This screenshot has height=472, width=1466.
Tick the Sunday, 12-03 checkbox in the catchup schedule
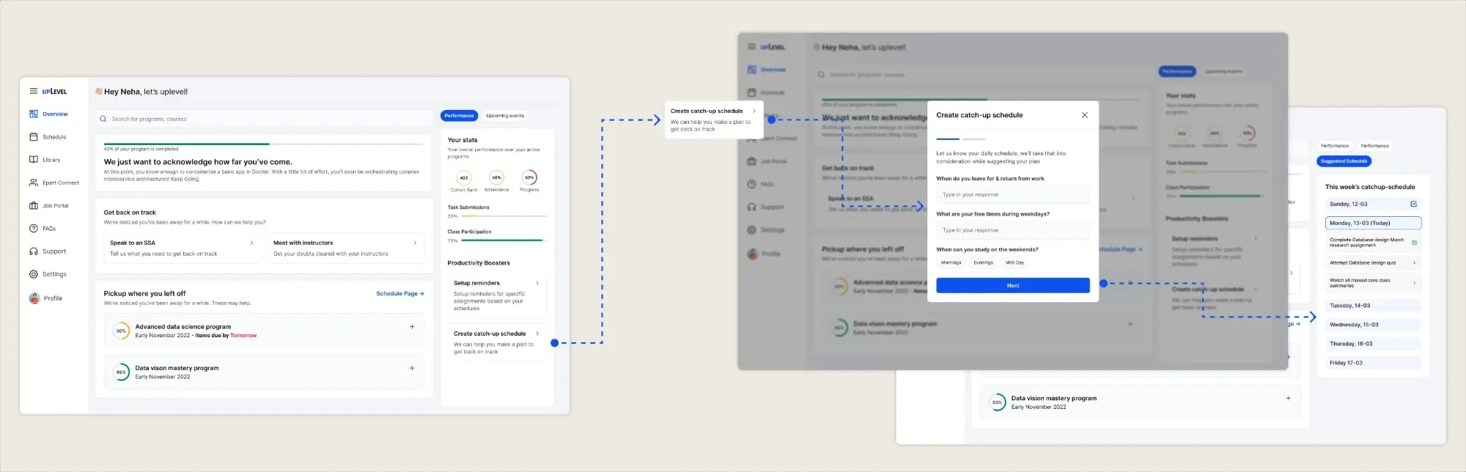tap(1413, 204)
